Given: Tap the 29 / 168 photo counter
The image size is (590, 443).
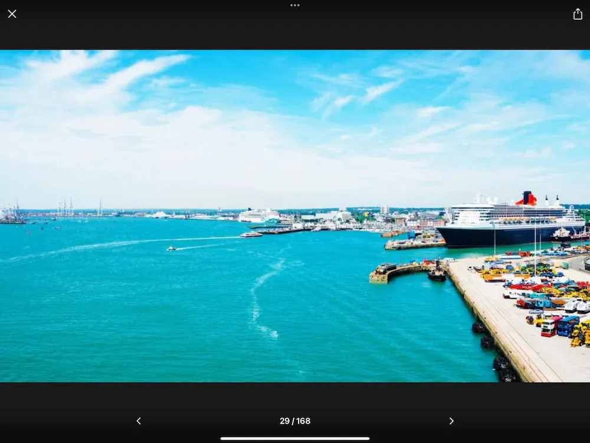Looking at the screenshot, I should coord(295,421).
